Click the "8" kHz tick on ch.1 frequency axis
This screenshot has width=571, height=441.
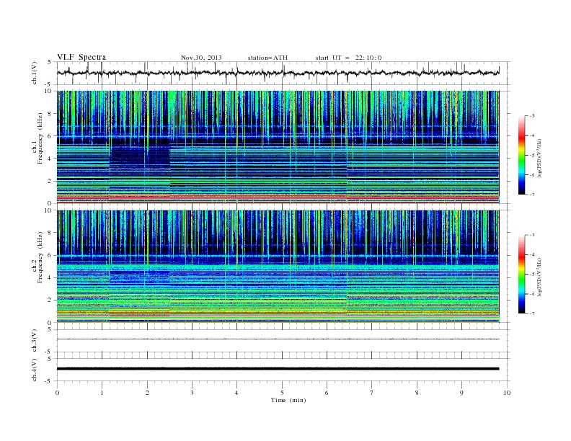[50, 114]
